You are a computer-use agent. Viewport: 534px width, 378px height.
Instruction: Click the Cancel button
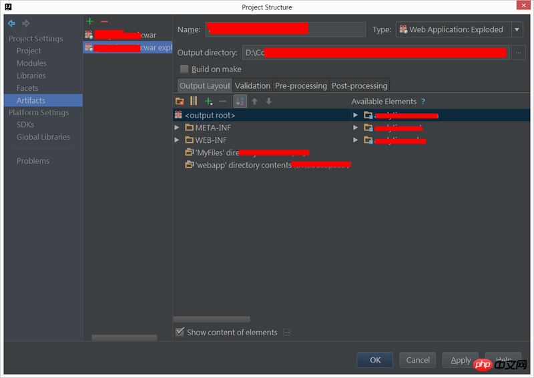(x=418, y=360)
